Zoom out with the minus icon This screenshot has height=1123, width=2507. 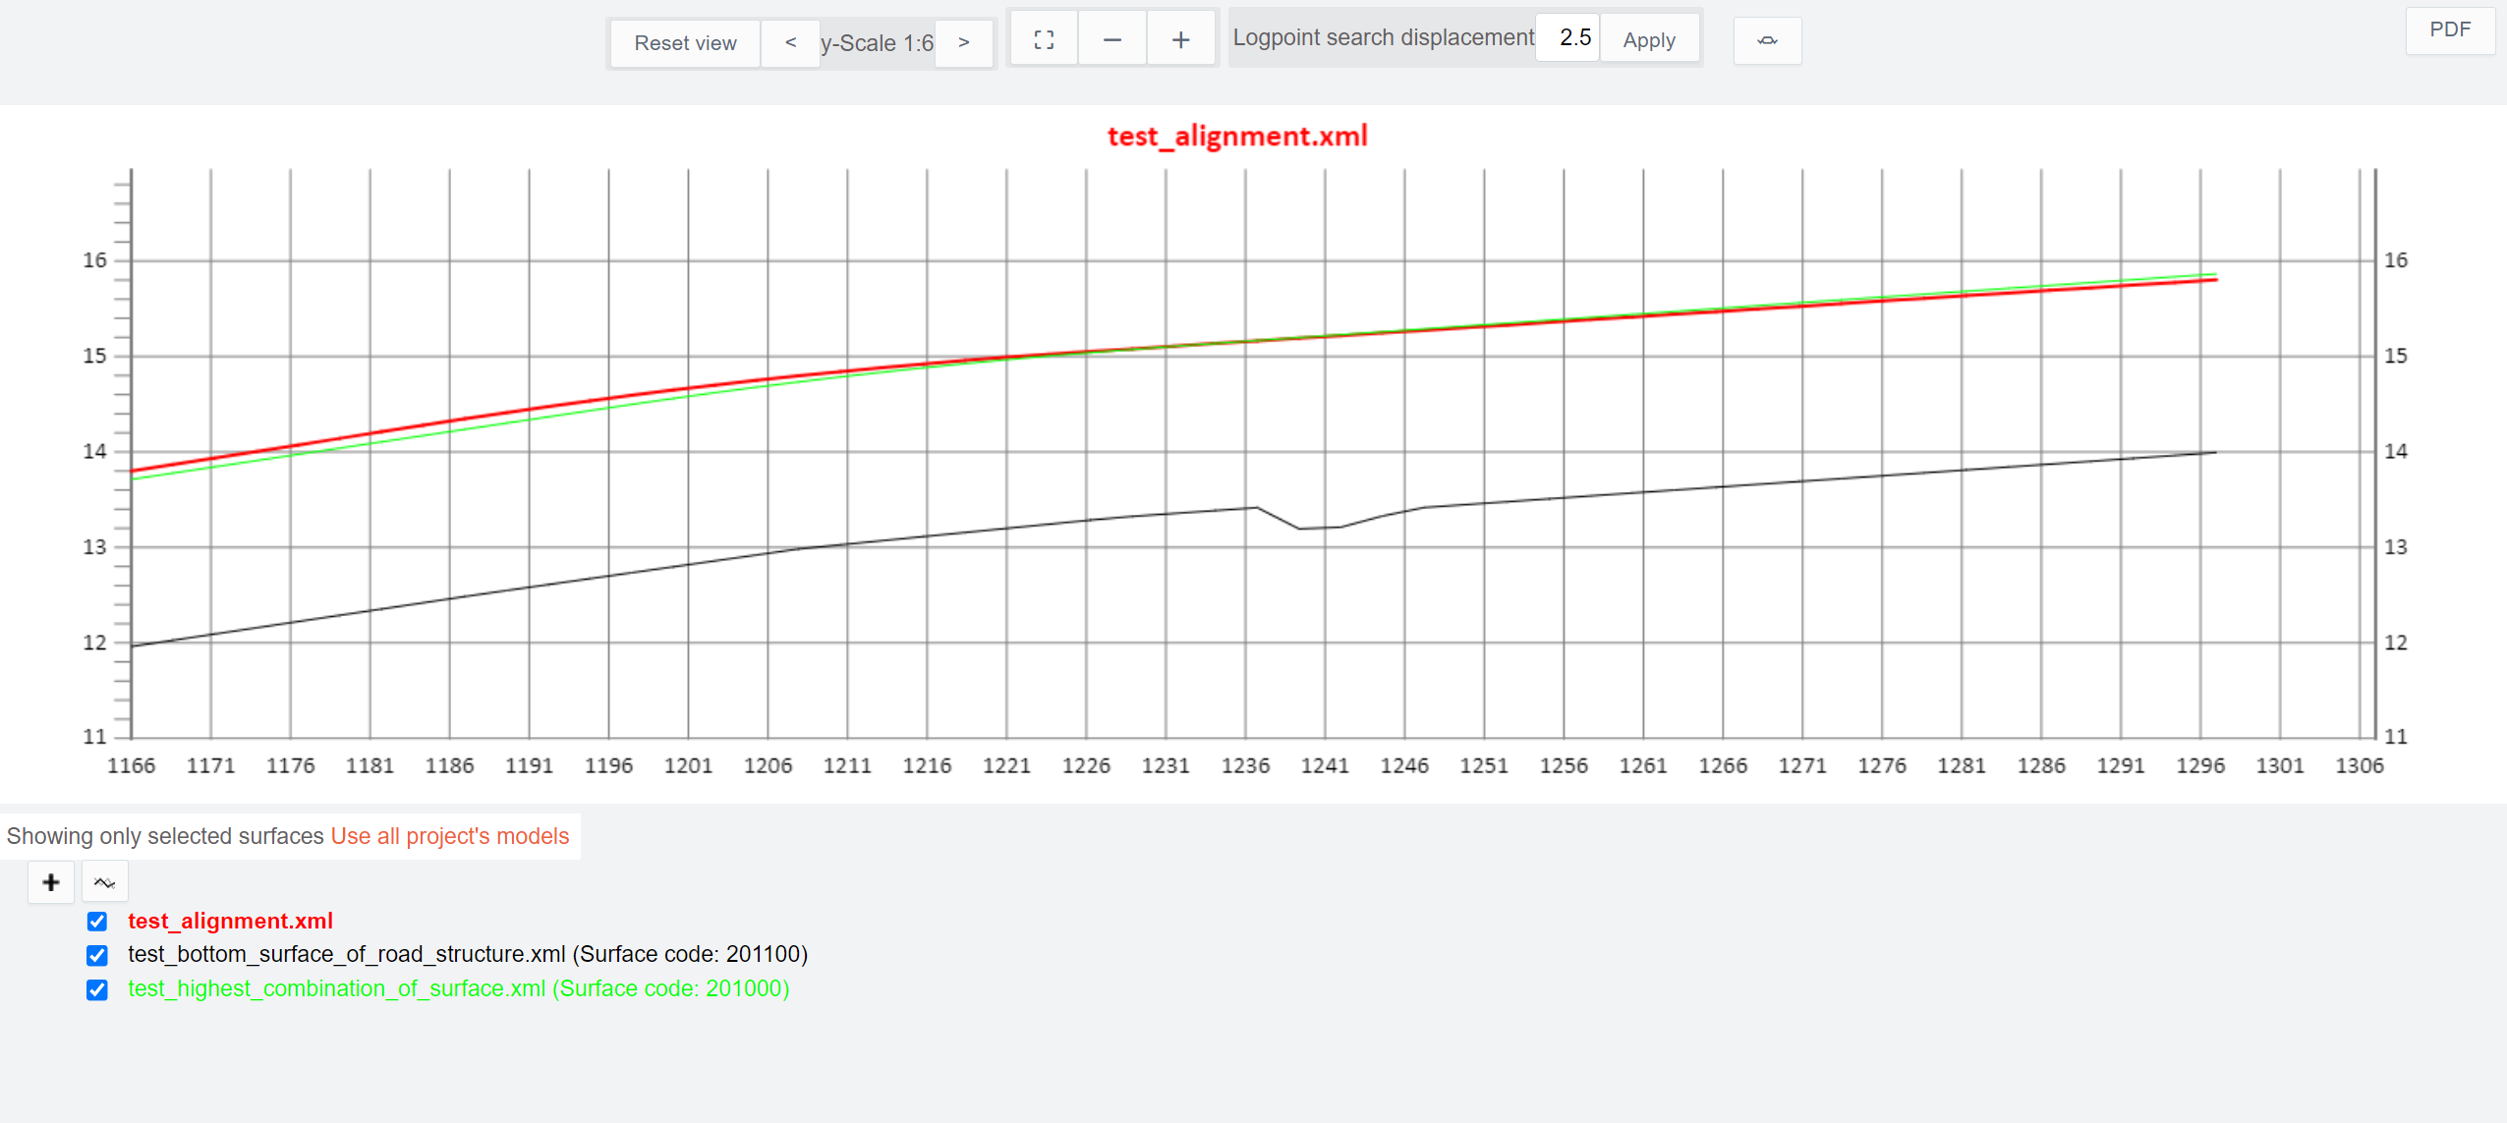(x=1111, y=40)
